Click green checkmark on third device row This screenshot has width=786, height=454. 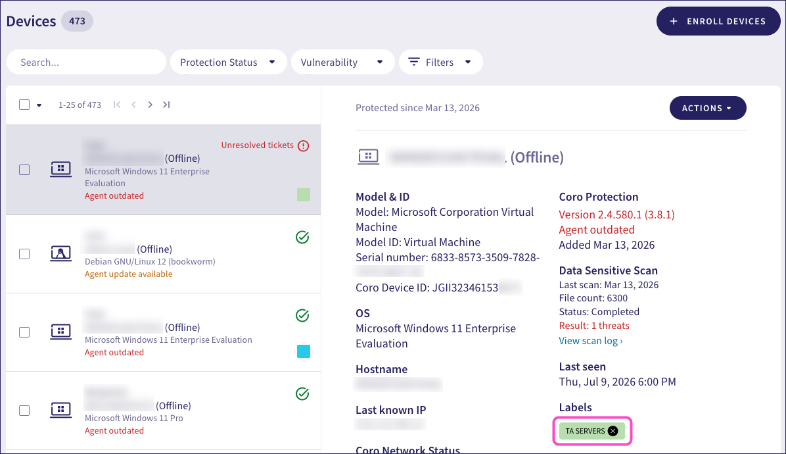click(302, 316)
